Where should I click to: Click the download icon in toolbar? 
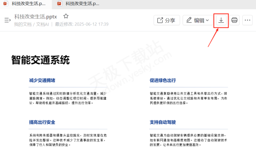tap(221, 20)
